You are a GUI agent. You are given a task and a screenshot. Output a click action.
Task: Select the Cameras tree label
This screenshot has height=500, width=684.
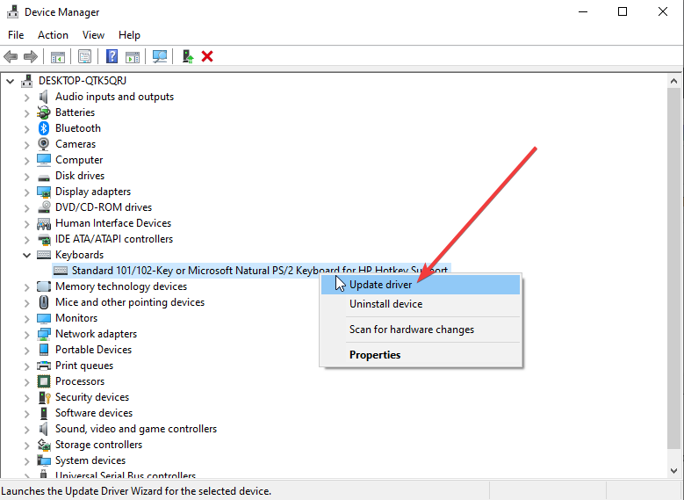coord(76,143)
